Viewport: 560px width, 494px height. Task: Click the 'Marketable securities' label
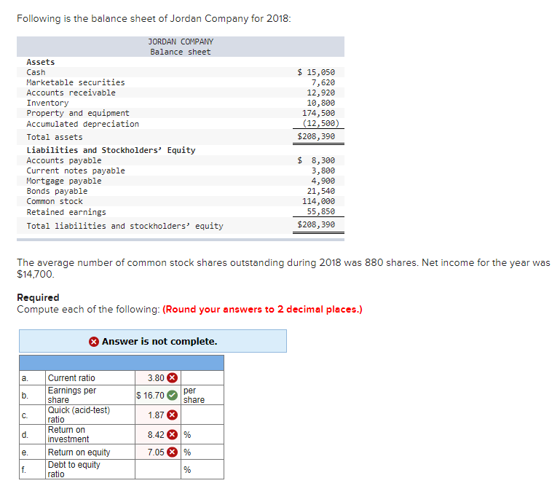click(76, 82)
